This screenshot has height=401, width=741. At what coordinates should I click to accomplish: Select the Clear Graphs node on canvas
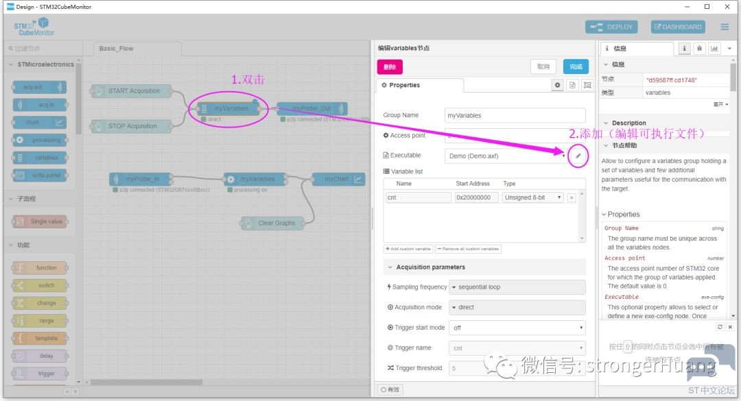(x=272, y=223)
